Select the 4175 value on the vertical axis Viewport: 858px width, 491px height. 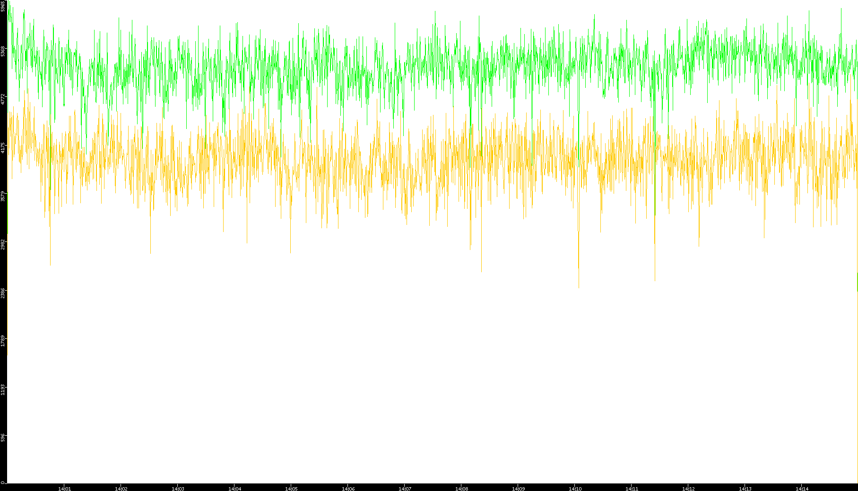[3, 148]
